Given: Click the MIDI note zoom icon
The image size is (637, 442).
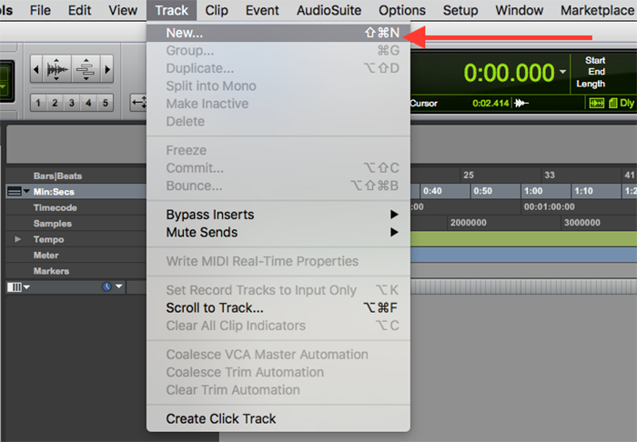Looking at the screenshot, I should pyautogui.click(x=86, y=69).
